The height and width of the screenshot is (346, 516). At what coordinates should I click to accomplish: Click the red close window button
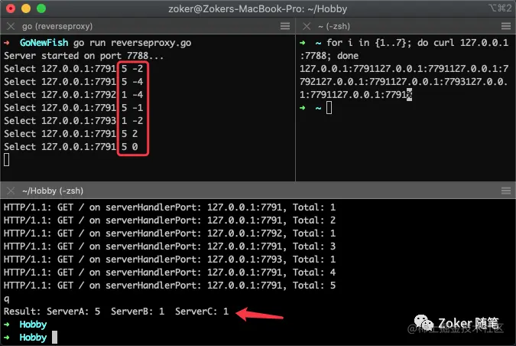[x=11, y=8]
